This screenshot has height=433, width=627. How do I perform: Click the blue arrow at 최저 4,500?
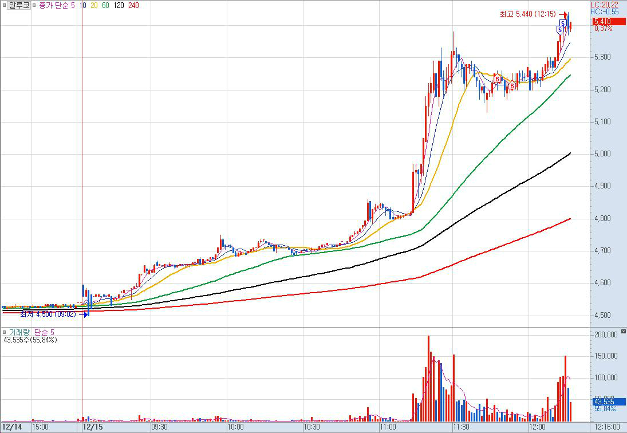tap(86, 314)
